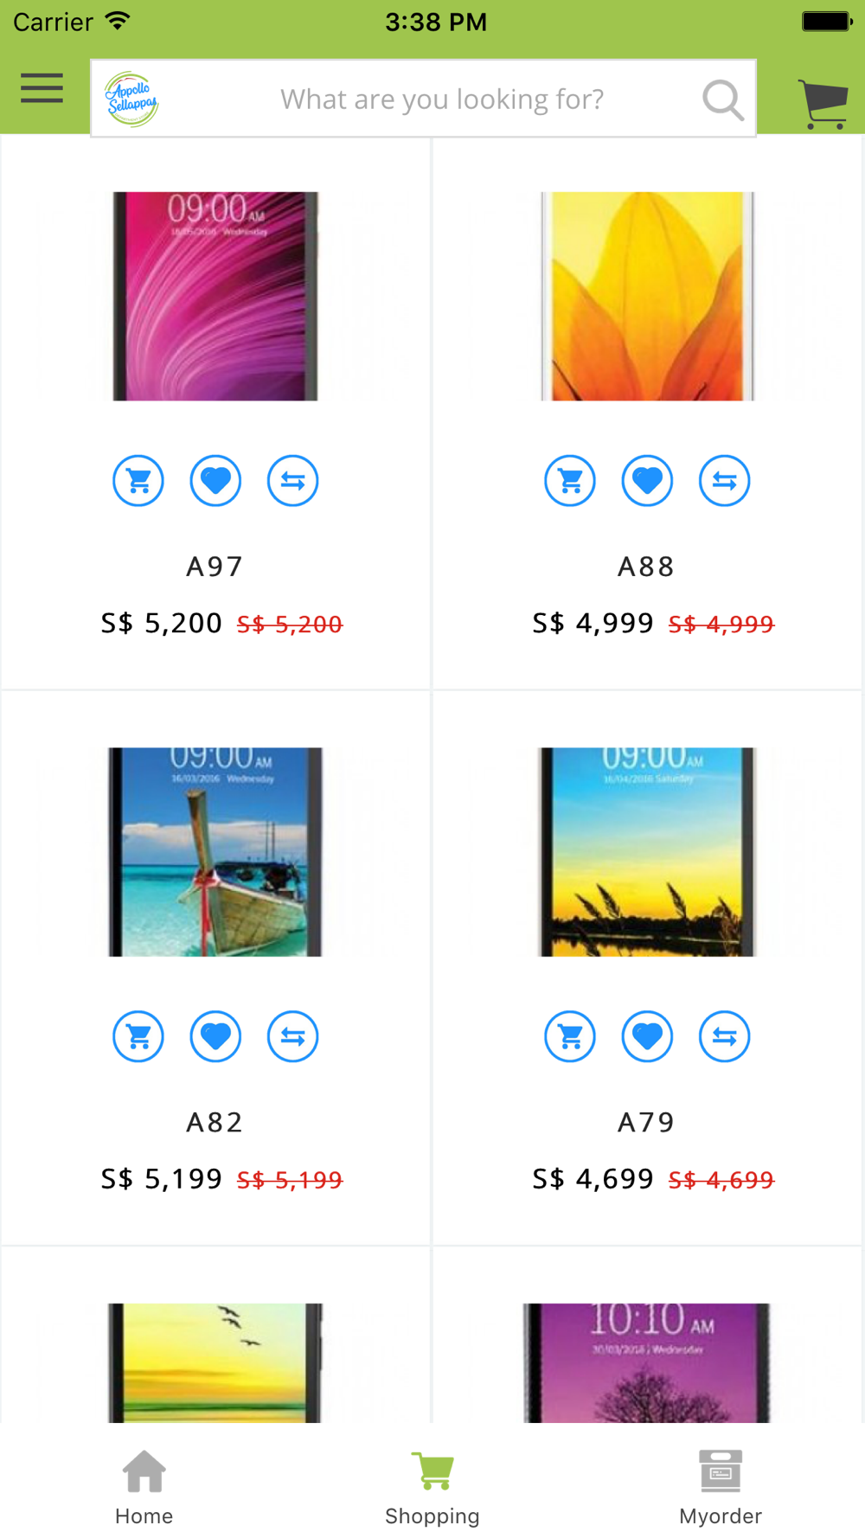This screenshot has width=865, height=1538.
Task: Add A82 phone to cart
Action: coord(138,1035)
